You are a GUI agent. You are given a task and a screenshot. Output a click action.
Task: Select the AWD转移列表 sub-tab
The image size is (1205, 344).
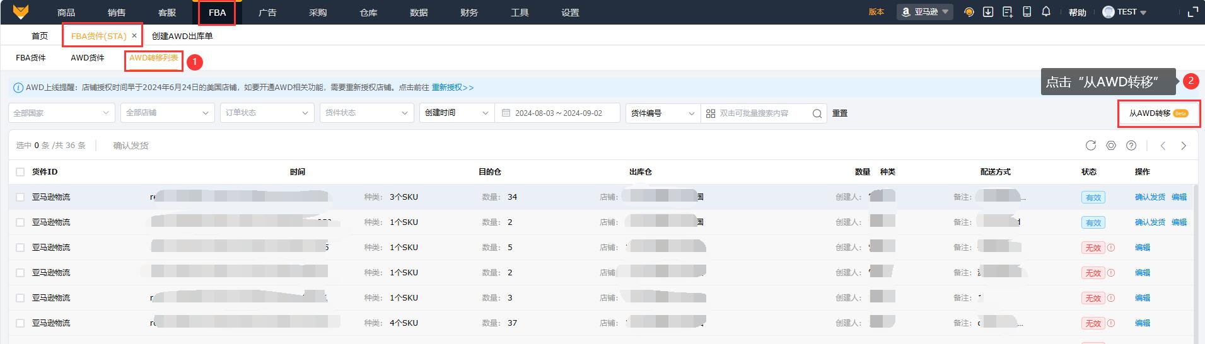point(154,58)
